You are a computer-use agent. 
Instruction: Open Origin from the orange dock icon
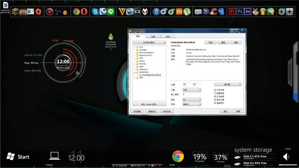click(38, 12)
